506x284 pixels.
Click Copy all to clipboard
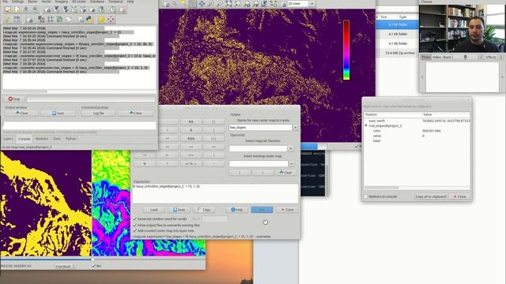coord(430,196)
